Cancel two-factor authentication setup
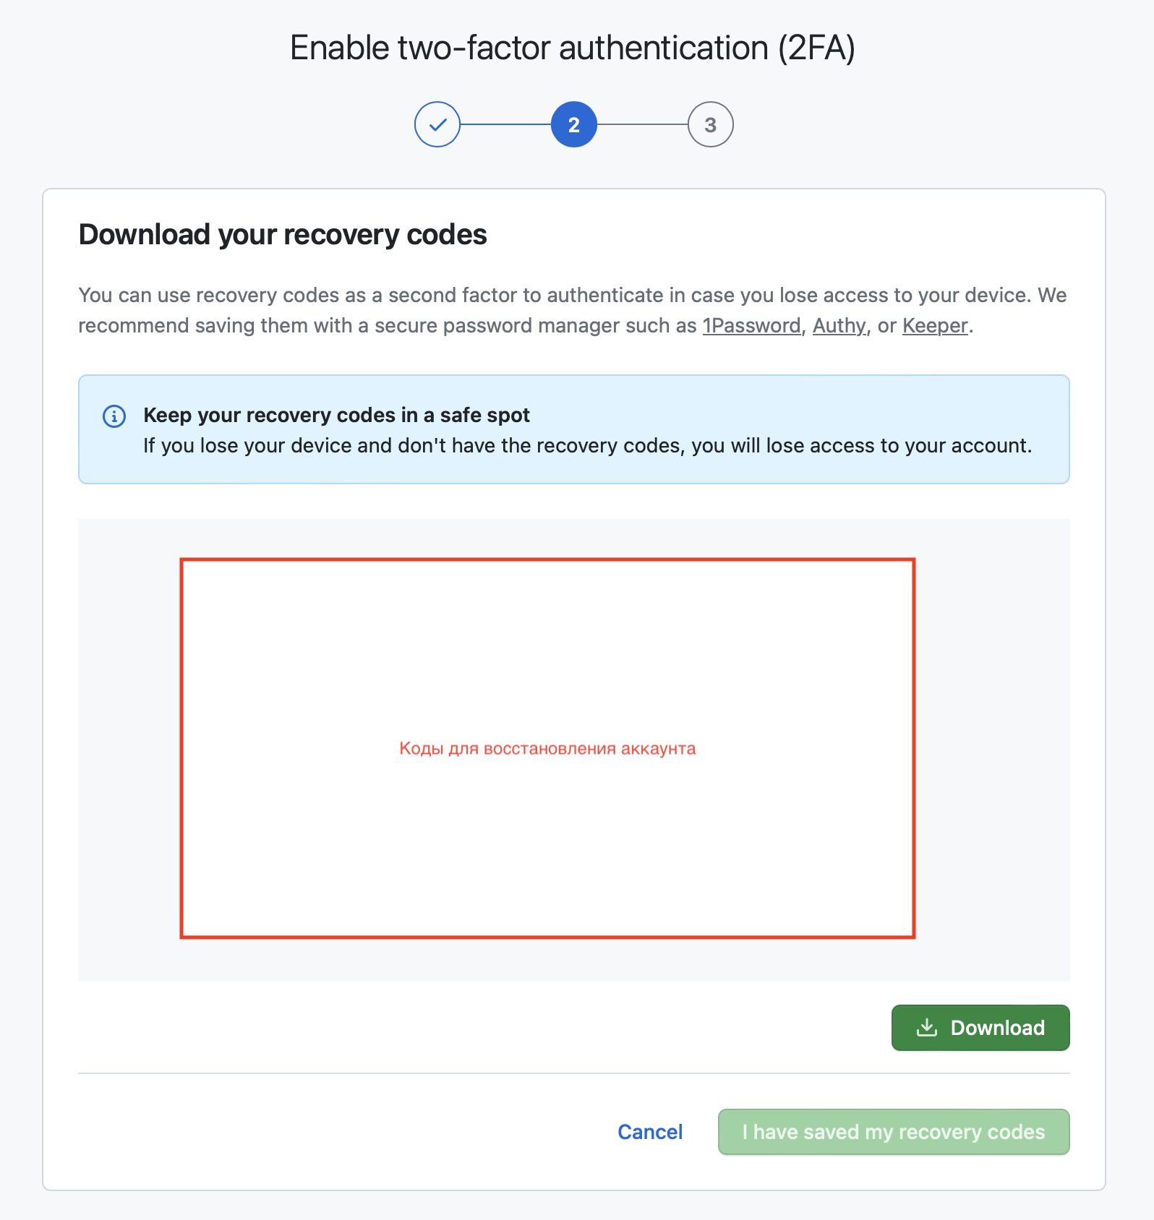The image size is (1154, 1220). (x=650, y=1132)
